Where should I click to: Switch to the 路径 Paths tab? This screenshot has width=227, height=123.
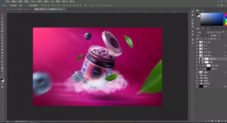[x=208, y=29]
